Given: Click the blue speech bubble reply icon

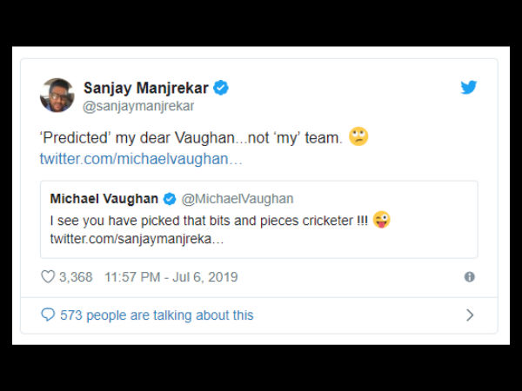Looking at the screenshot, I should (48, 315).
